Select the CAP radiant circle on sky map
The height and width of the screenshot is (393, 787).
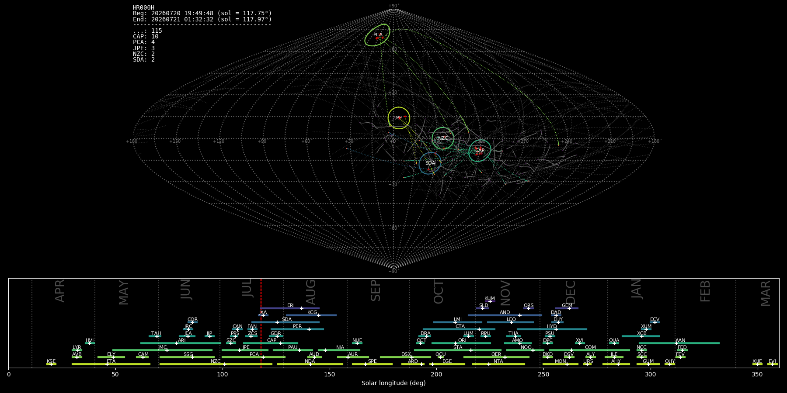coord(480,151)
